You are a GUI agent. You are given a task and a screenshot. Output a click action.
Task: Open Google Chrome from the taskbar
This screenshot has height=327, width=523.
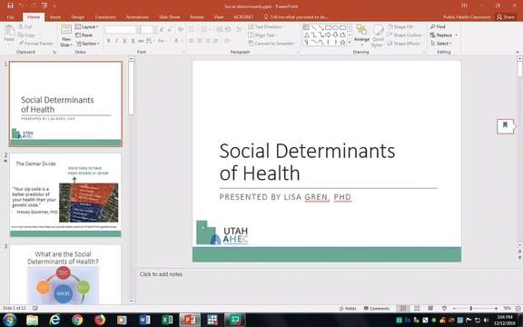77,320
